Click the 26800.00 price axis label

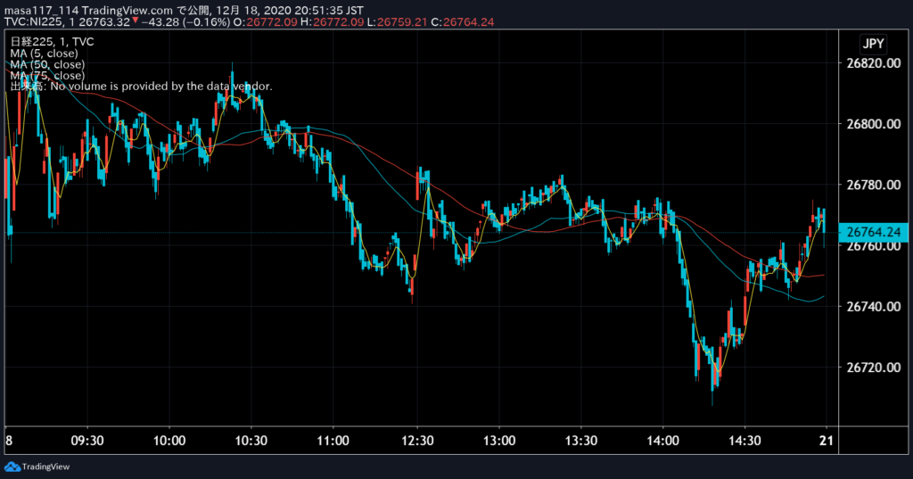[x=873, y=123]
